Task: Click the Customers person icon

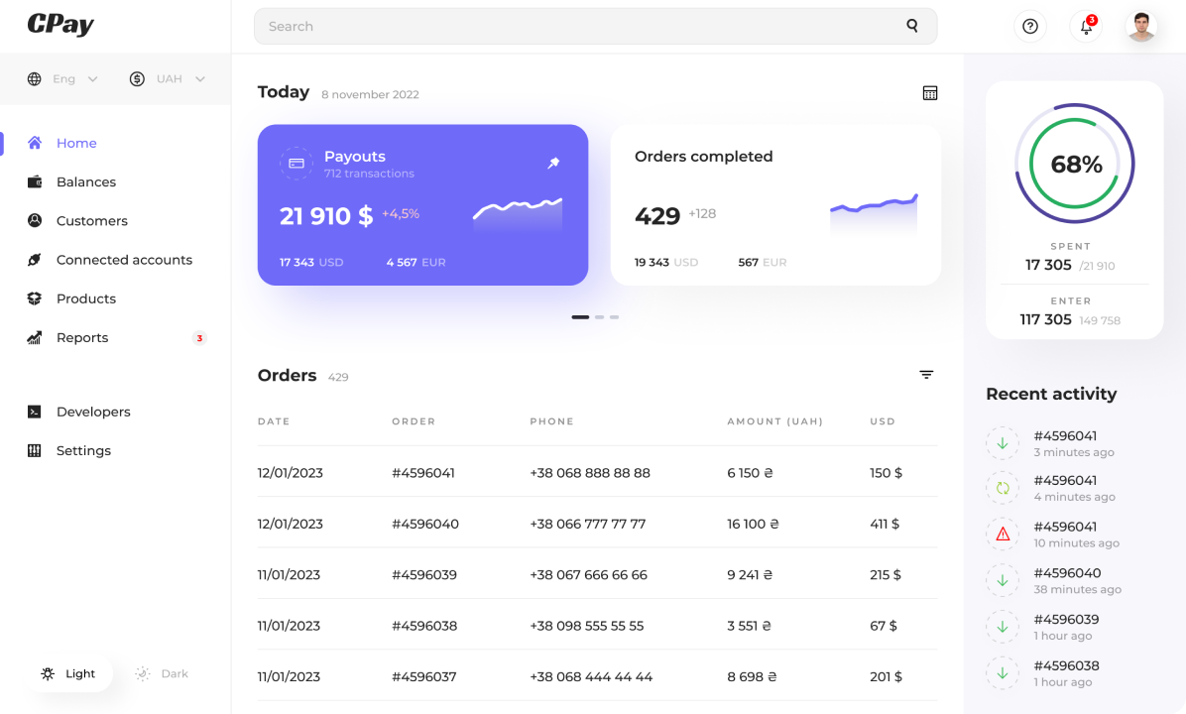Action: tap(35, 220)
